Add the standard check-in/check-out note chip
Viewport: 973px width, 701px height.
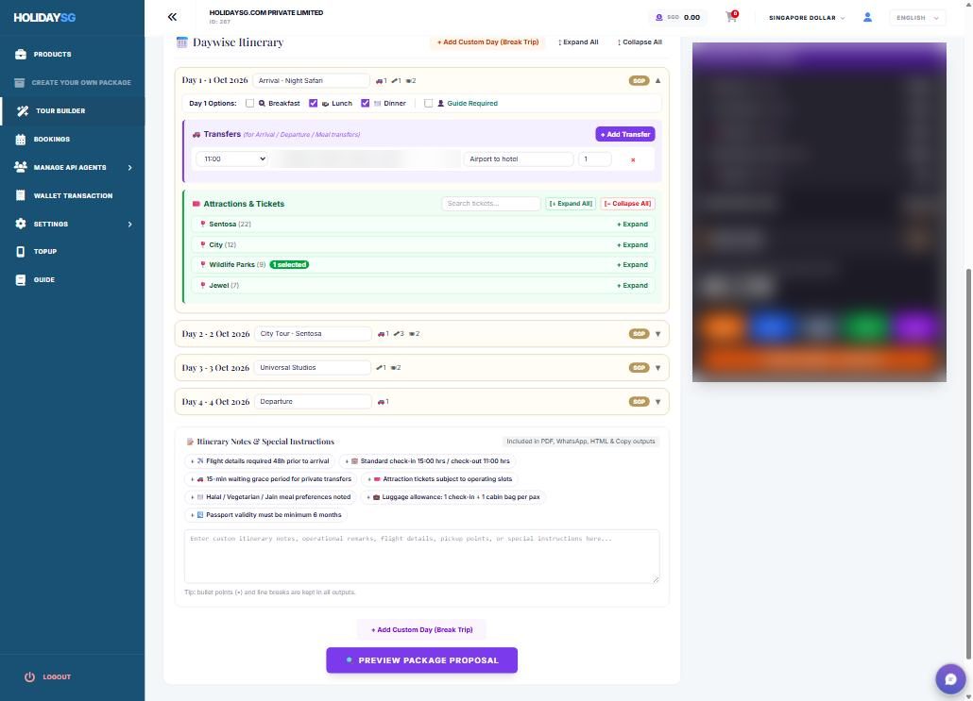tap(428, 461)
